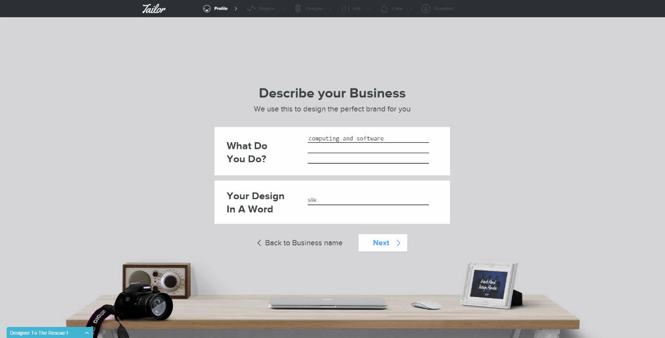This screenshot has height=338, width=665.
Task: Click the left arrow beside Back to Business name
Action: 259,243
